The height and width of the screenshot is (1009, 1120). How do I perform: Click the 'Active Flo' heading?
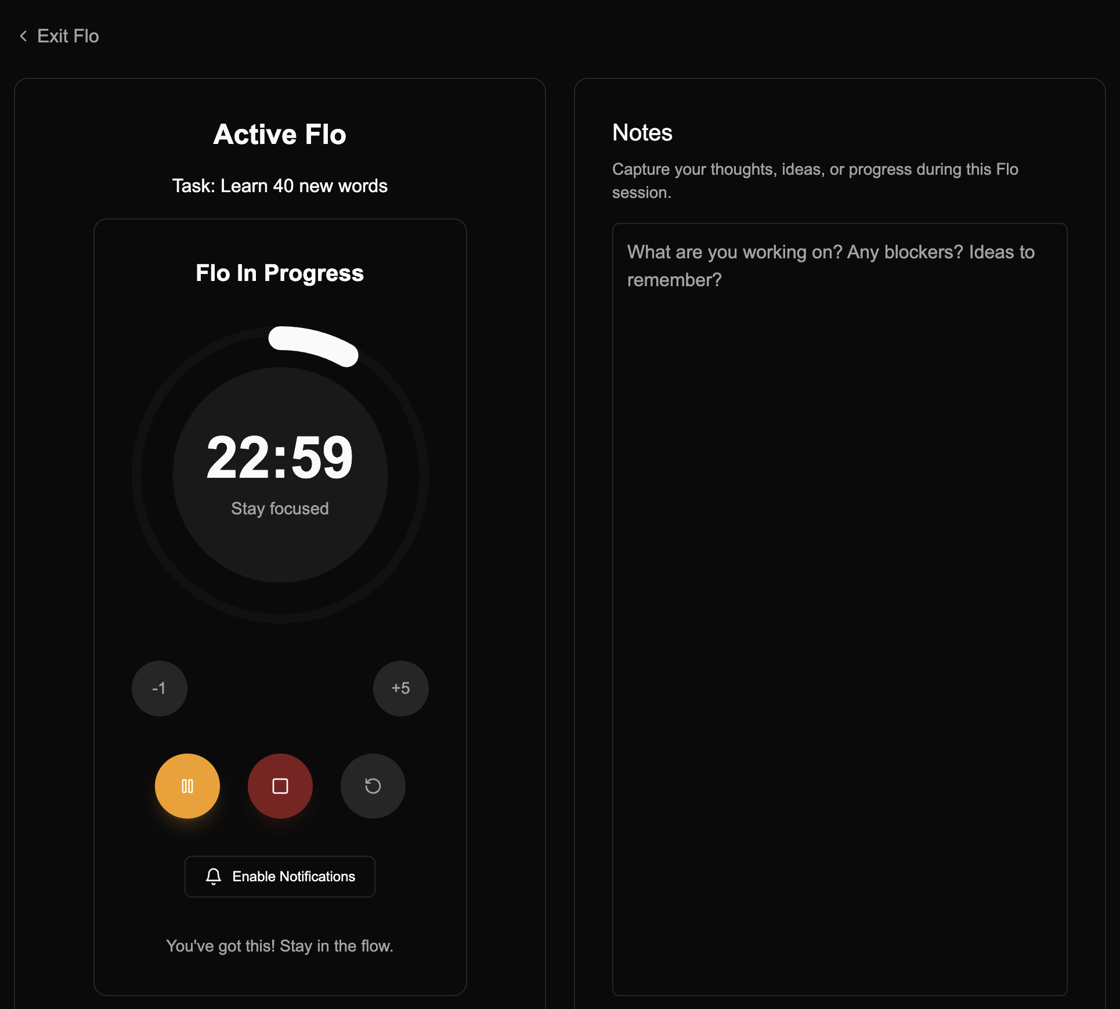click(280, 134)
